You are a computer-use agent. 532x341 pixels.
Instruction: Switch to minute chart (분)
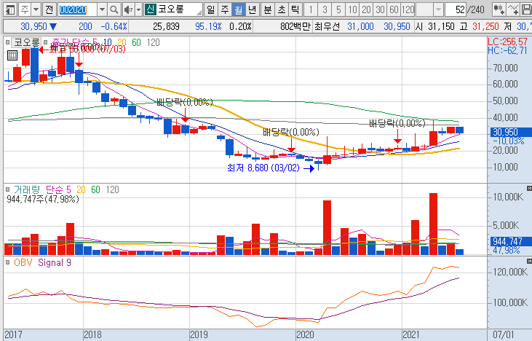tap(268, 9)
